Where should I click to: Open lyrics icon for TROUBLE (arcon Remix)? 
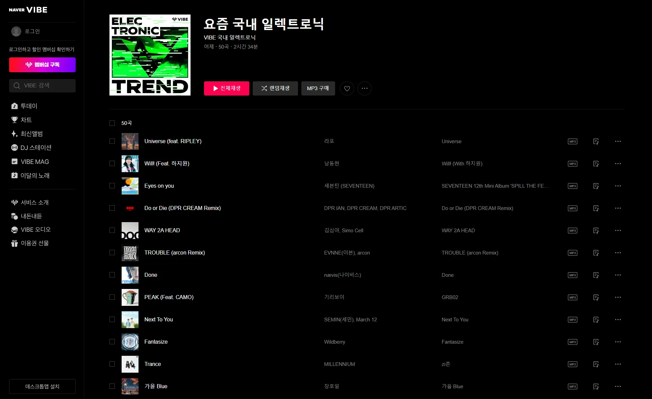click(596, 253)
